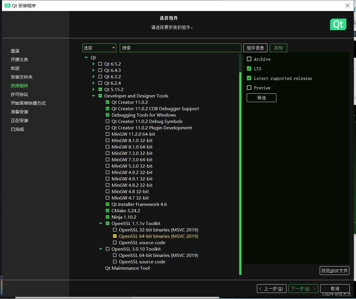The height and width of the screenshot is (299, 356).
Task: Select the Qt Creator 11.0.2 row text
Action: (130, 102)
